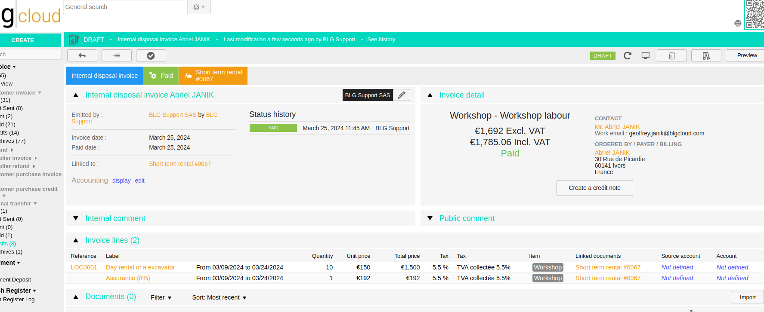
Task: Collapse the Internal disposal invoice Abriel JANIK section
Action: pos(76,95)
